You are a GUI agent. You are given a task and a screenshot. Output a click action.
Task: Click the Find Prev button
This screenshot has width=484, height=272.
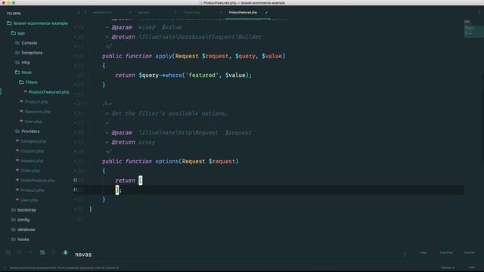click(446, 252)
